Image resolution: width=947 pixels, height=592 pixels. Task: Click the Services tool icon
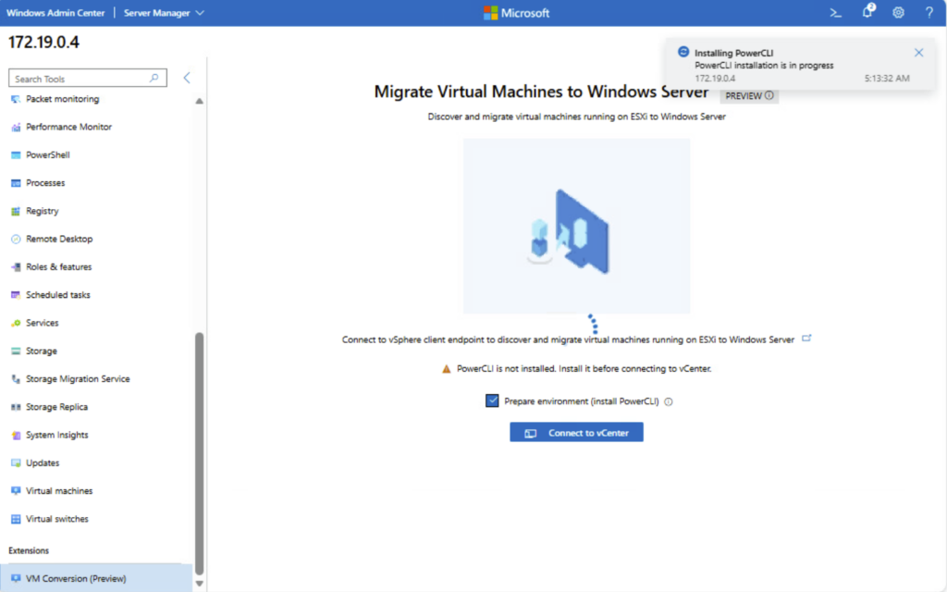pyautogui.click(x=16, y=323)
